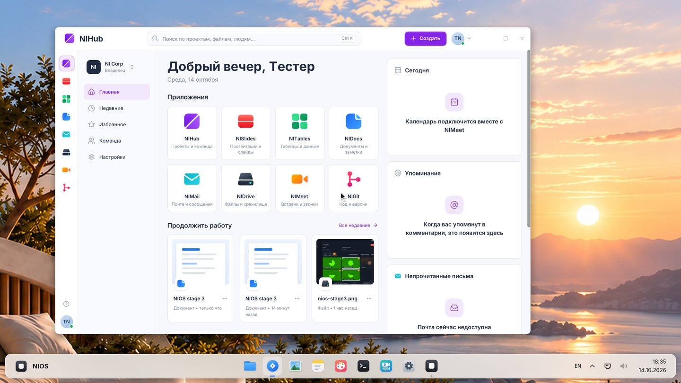Open NIDrive from the left icon rail
This screenshot has height=383, width=681.
tap(66, 152)
